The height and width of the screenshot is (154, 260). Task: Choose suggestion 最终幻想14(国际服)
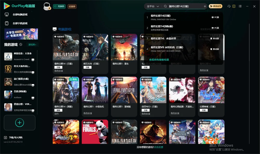tap(183, 28)
